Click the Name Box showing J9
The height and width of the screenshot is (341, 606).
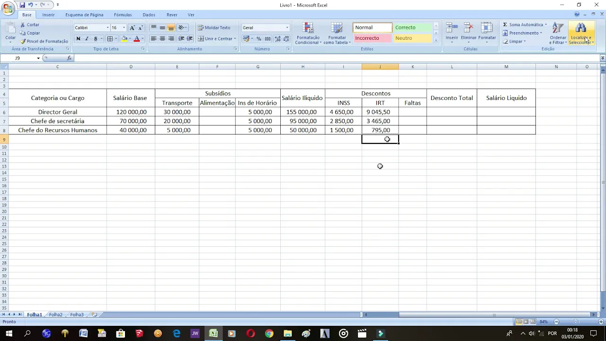click(18, 58)
